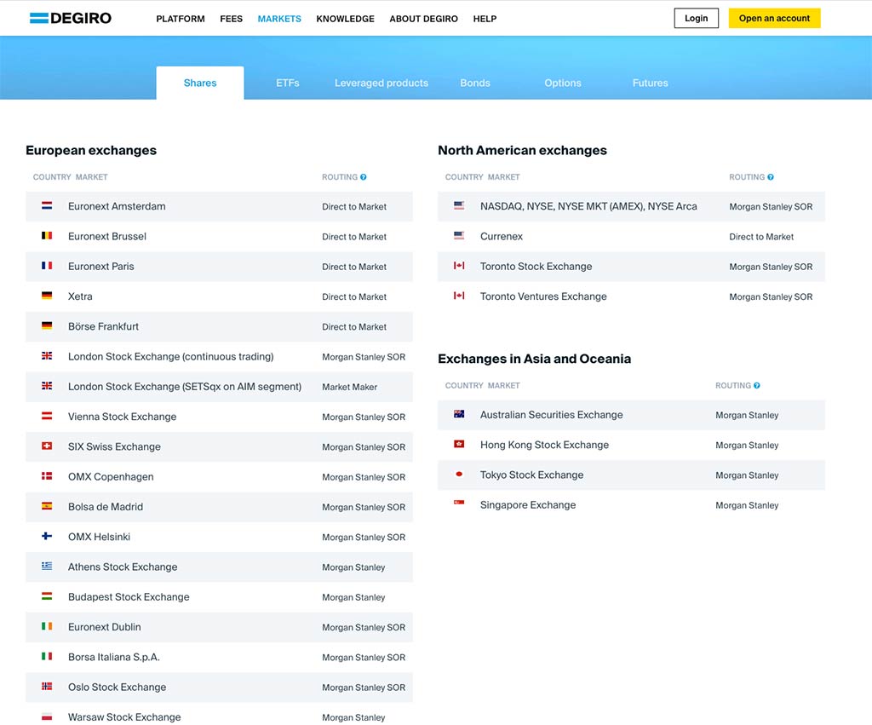Click the Toronto Ventures Exchange market name
The width and height of the screenshot is (872, 725).
pos(543,296)
